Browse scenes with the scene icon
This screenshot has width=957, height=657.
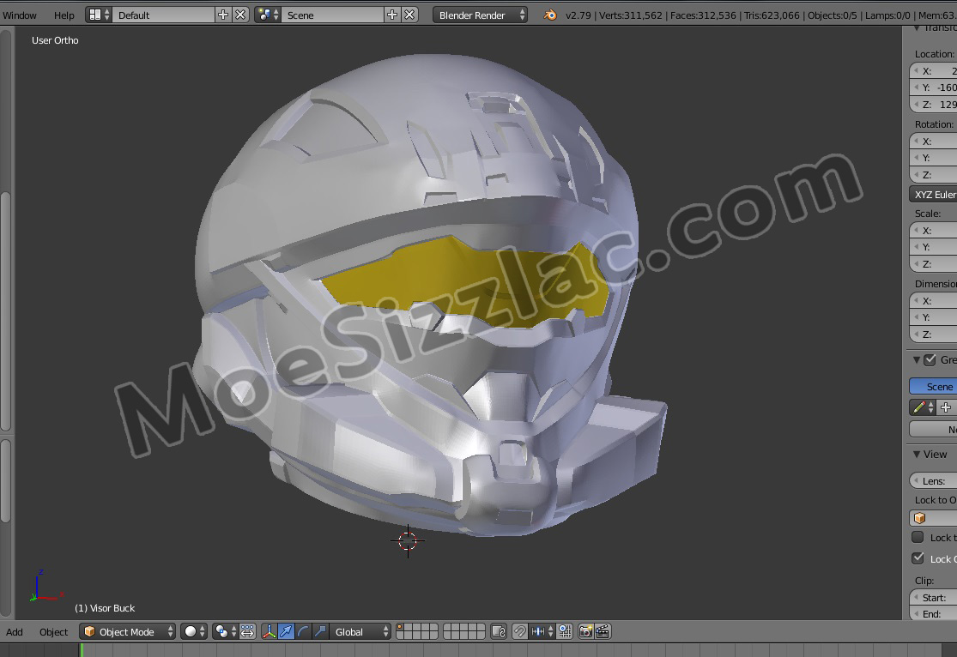pos(268,15)
